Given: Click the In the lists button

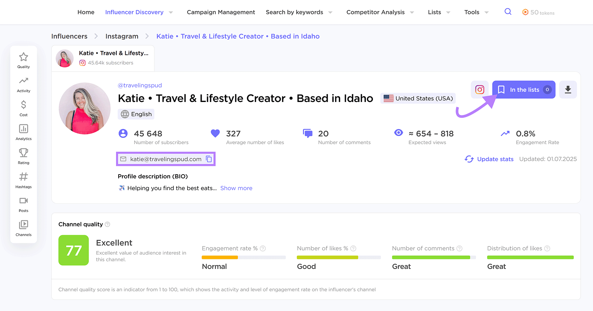Looking at the screenshot, I should [523, 90].
